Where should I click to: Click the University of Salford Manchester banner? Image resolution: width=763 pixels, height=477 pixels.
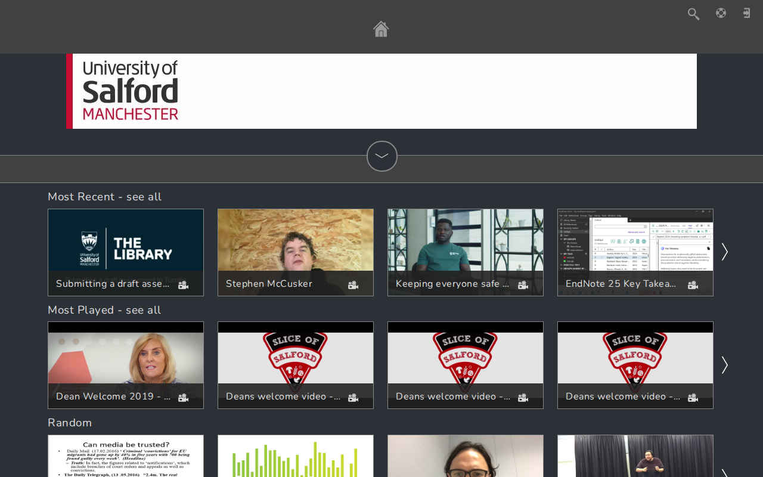point(381,91)
